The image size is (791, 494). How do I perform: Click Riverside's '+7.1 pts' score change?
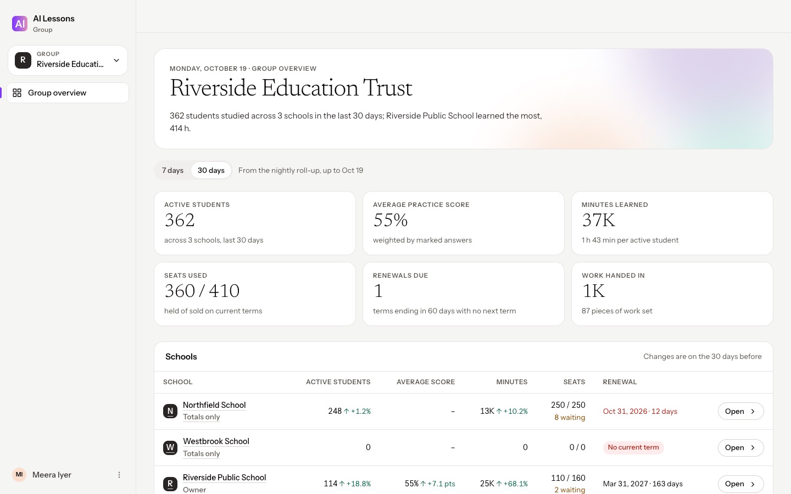point(438,484)
